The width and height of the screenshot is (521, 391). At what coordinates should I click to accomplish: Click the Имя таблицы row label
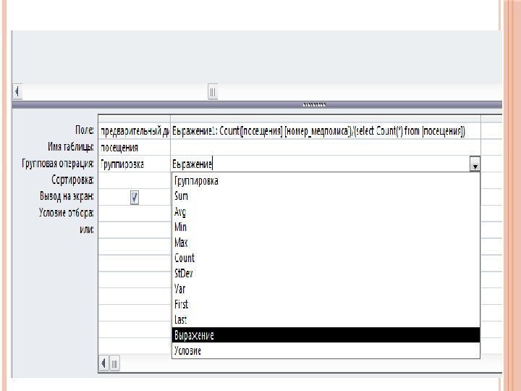[71, 146]
